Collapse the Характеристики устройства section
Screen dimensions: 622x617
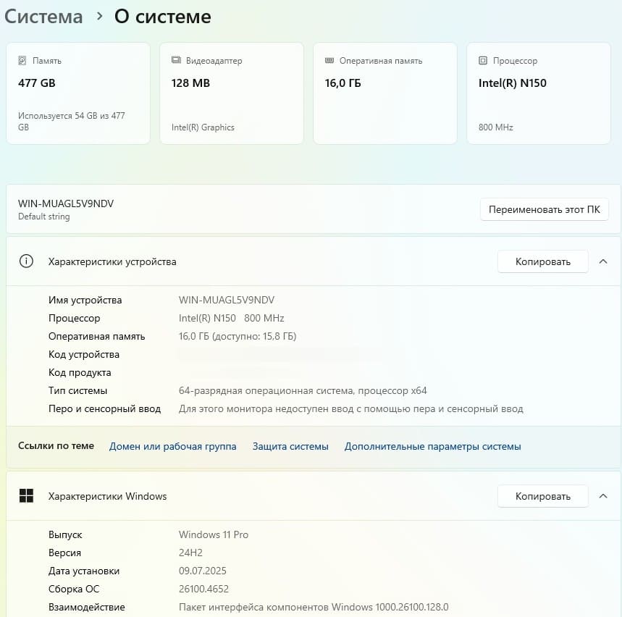pos(603,261)
